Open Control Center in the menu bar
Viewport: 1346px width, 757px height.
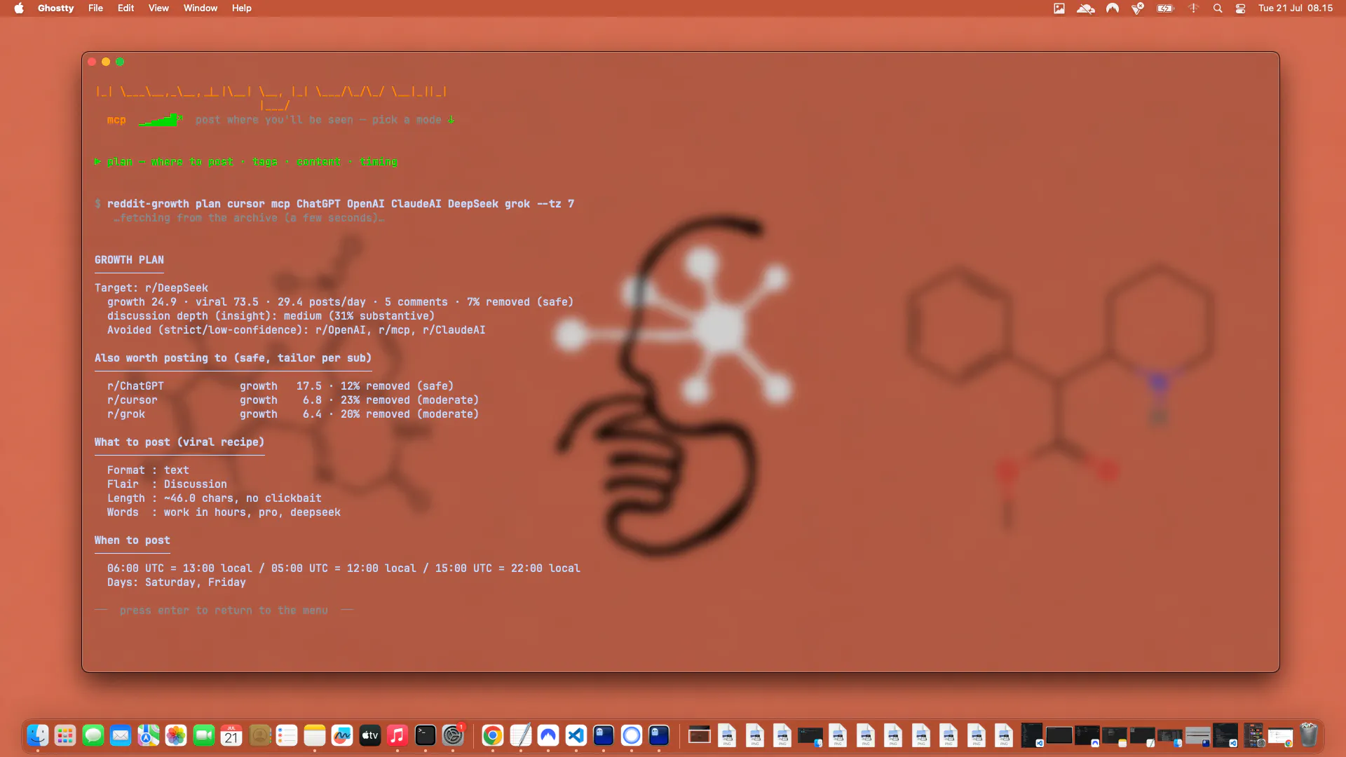coord(1240,8)
